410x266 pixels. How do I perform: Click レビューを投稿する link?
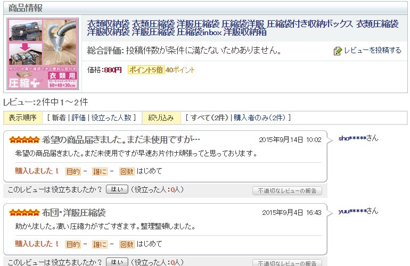pyautogui.click(x=372, y=51)
